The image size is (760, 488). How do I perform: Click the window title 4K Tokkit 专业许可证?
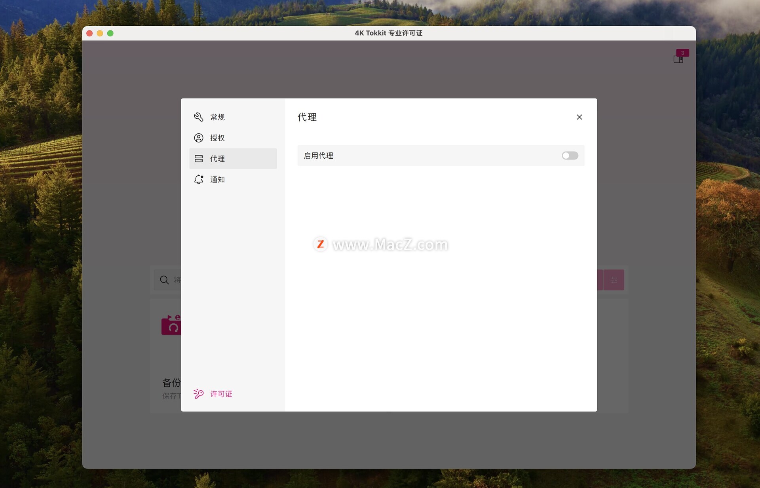[389, 33]
